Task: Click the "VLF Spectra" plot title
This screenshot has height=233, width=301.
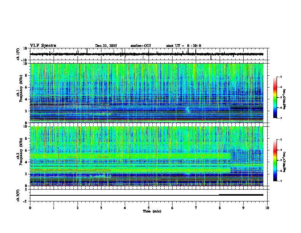Action: tap(43, 46)
